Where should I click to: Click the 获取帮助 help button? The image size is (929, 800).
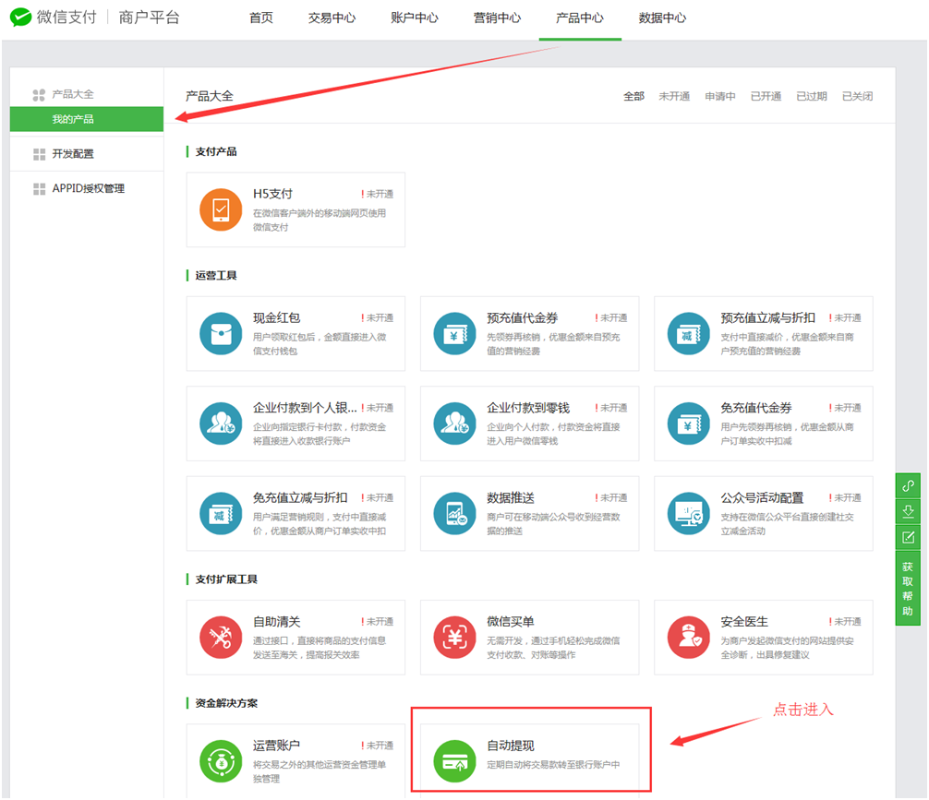click(x=908, y=589)
